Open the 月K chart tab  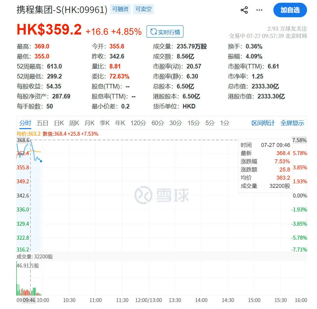(x=89, y=123)
